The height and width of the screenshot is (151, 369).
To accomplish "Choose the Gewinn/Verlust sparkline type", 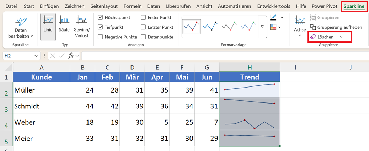I will coord(81,20).
